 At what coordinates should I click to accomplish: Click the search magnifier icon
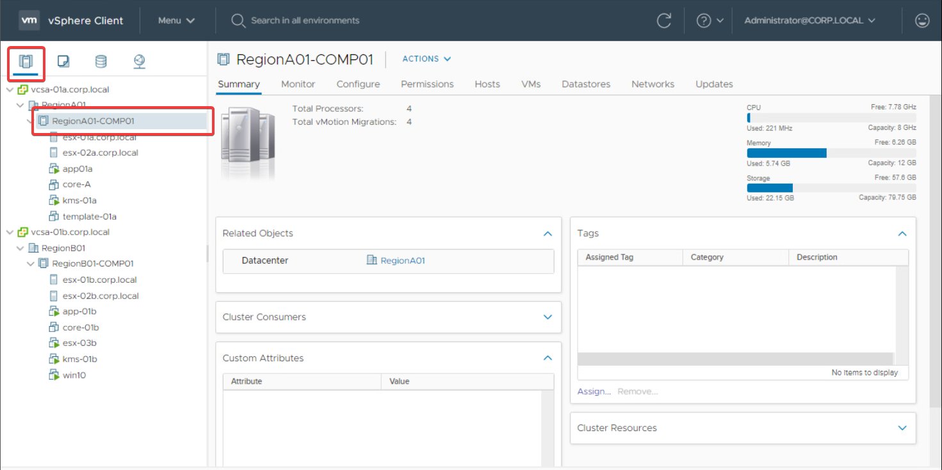click(x=238, y=21)
